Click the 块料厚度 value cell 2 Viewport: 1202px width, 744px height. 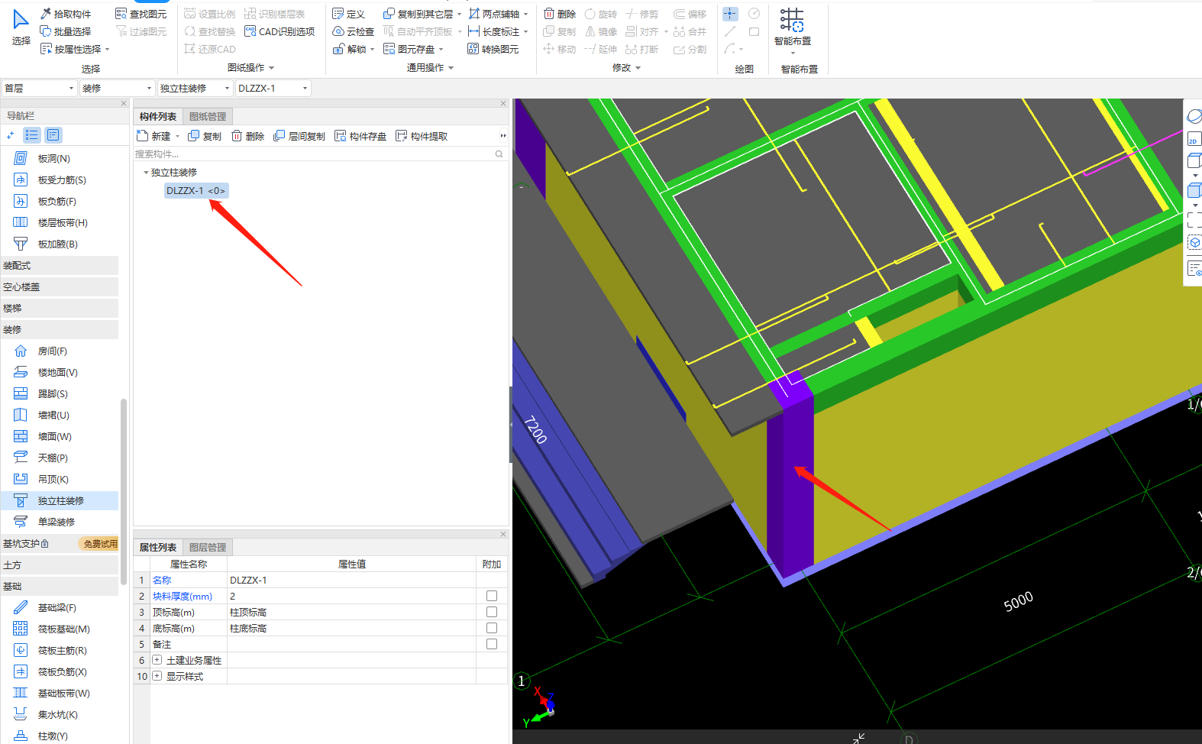[351, 596]
